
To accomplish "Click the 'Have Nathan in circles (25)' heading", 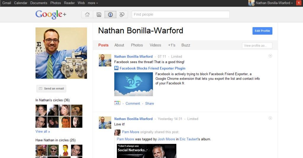I will point(55,140).
